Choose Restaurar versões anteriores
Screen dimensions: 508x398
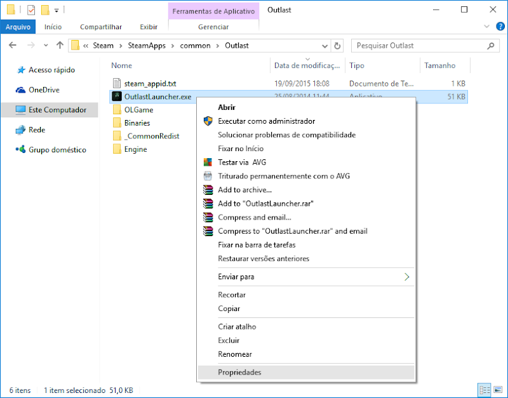point(306,259)
